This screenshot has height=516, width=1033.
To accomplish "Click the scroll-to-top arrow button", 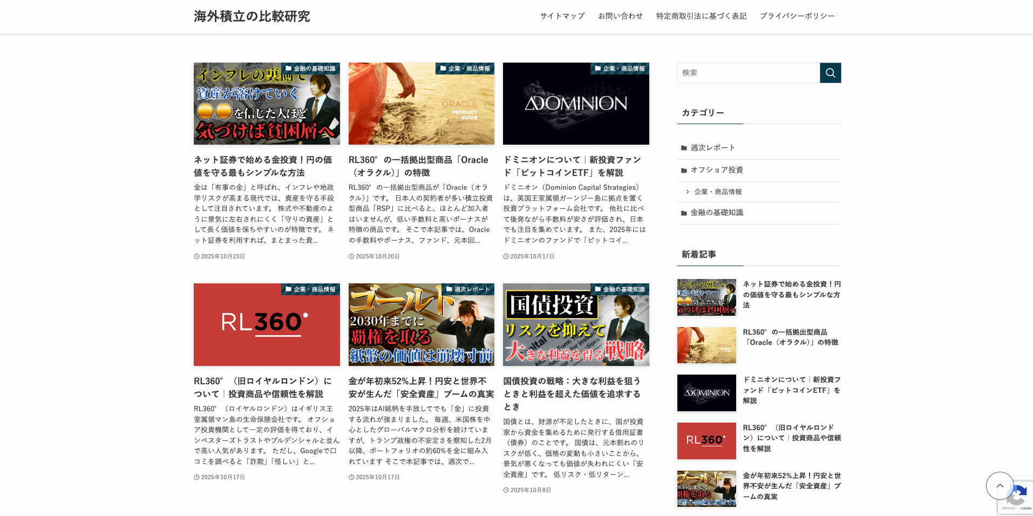I will [1000, 486].
